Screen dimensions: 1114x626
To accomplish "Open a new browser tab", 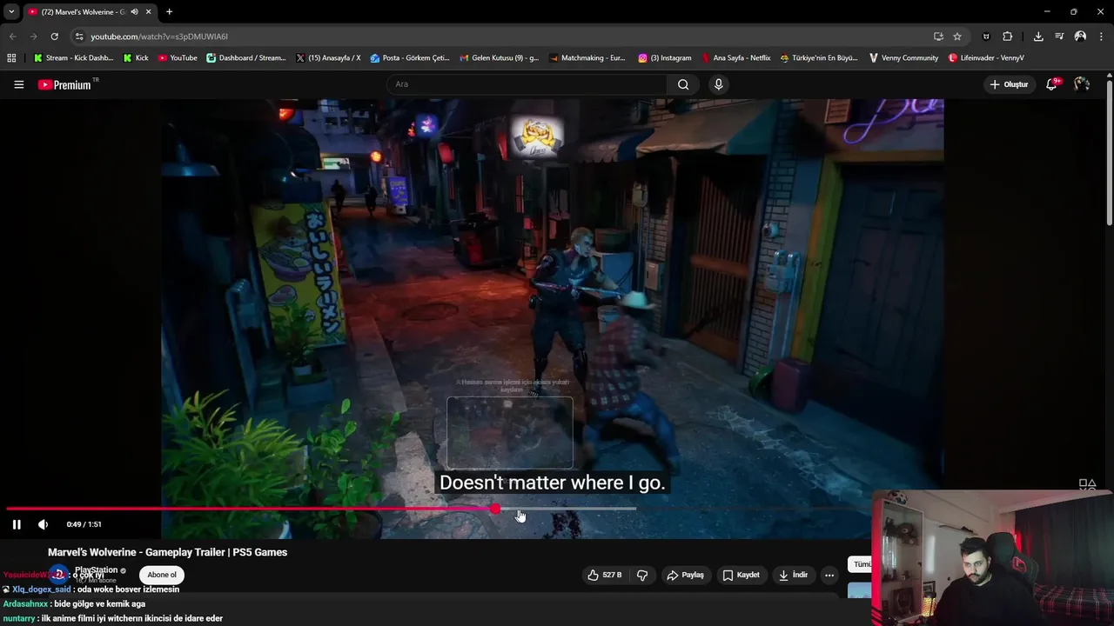I will pos(169,12).
